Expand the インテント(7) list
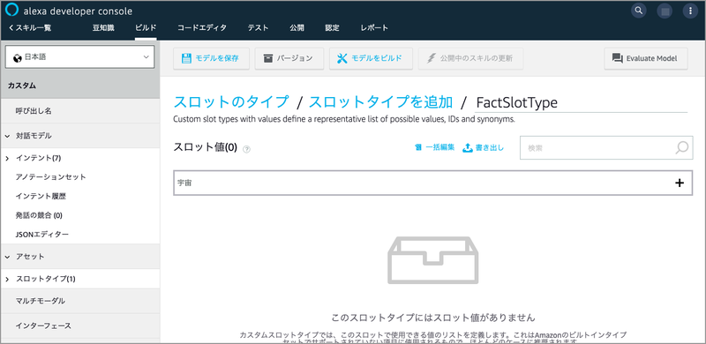The width and height of the screenshot is (706, 344). [x=7, y=158]
